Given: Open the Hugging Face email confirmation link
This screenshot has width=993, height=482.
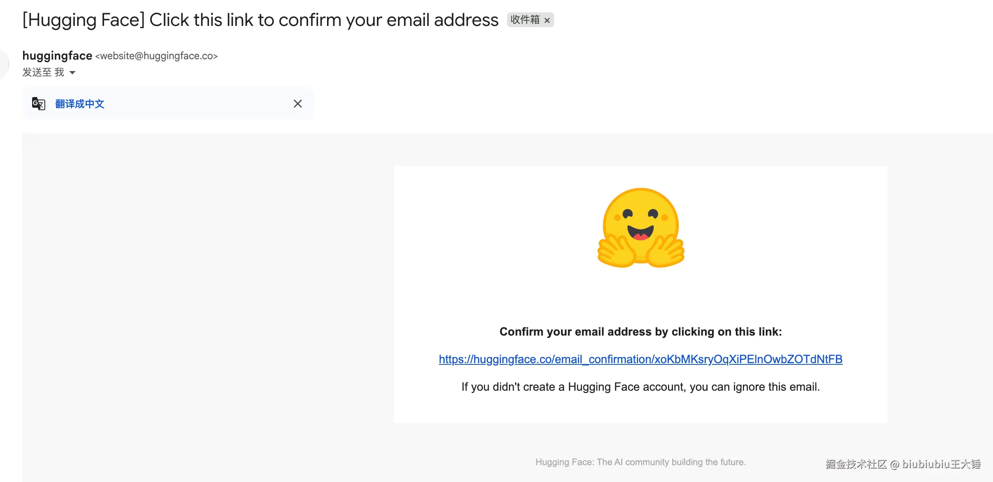Looking at the screenshot, I should 640,359.
